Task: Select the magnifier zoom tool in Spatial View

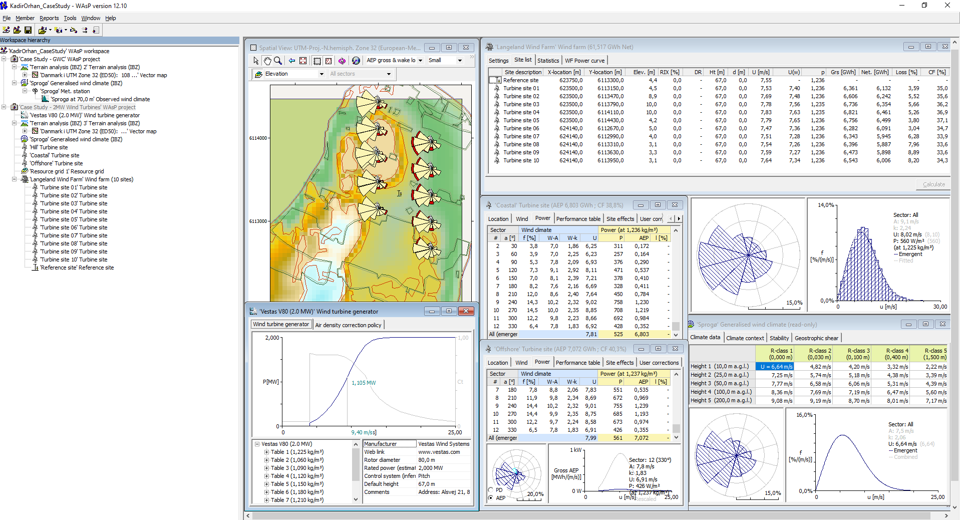Action: point(278,61)
